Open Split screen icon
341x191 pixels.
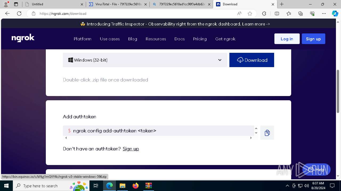(x=277, y=14)
